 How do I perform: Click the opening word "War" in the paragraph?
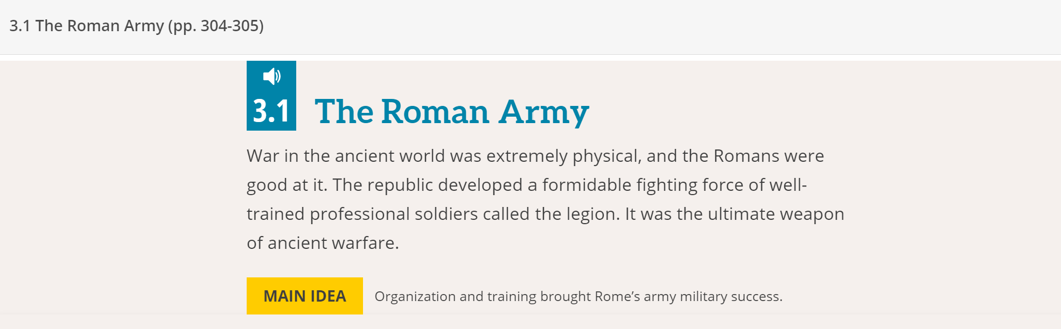click(x=263, y=156)
